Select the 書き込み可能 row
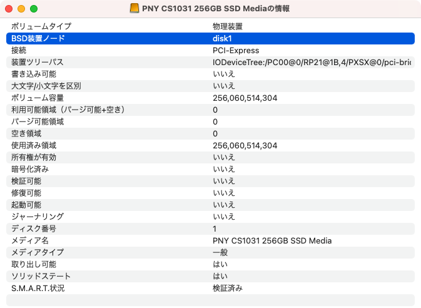Viewport: 421px width, 308px height. 210,74
